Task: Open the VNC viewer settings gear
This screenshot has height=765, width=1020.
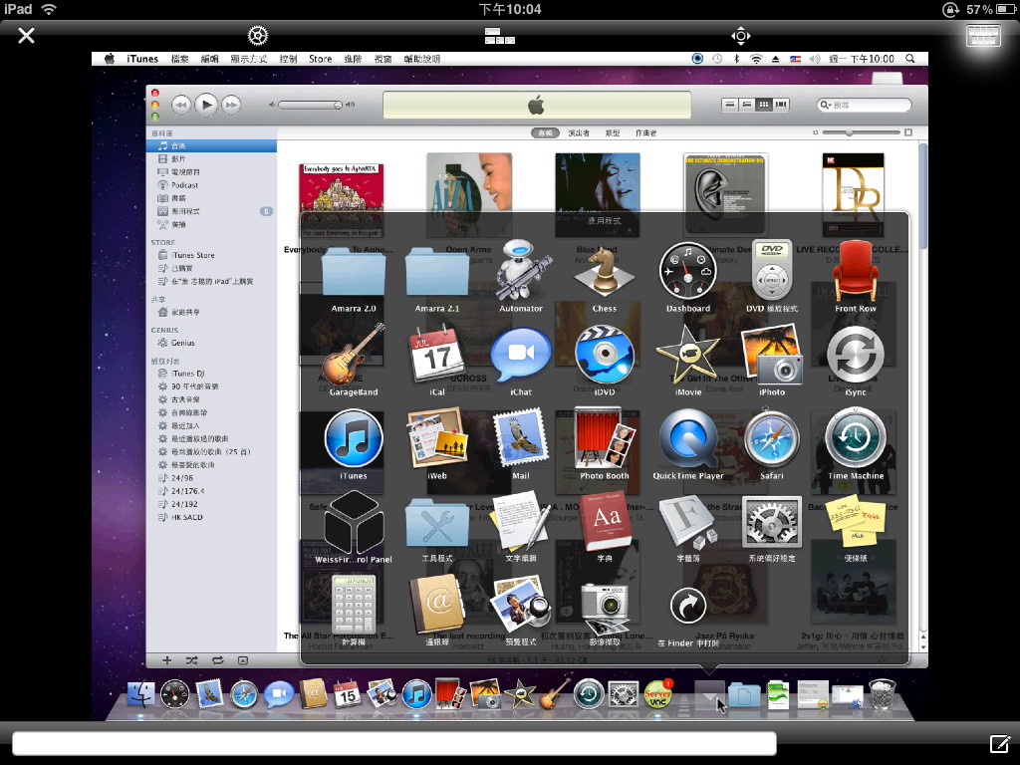Action: click(258, 35)
